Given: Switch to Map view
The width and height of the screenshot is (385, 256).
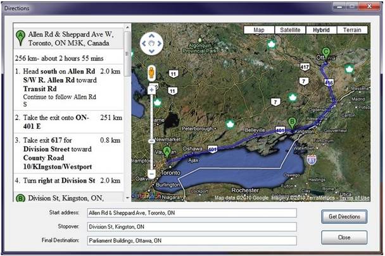Looking at the screenshot, I should pos(259,30).
